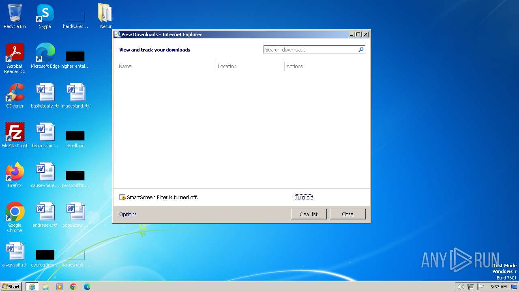Click the Close button in downloads window
Viewport: 519px width, 292px height.
[347, 214]
